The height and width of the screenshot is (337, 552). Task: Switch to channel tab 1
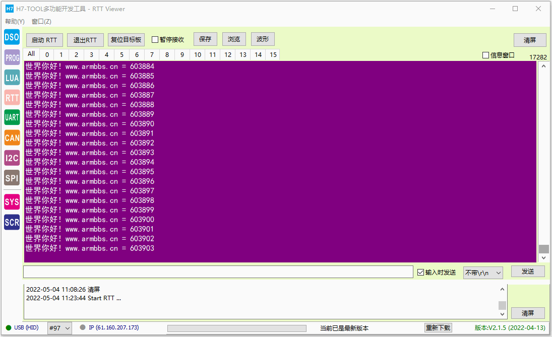click(x=62, y=54)
